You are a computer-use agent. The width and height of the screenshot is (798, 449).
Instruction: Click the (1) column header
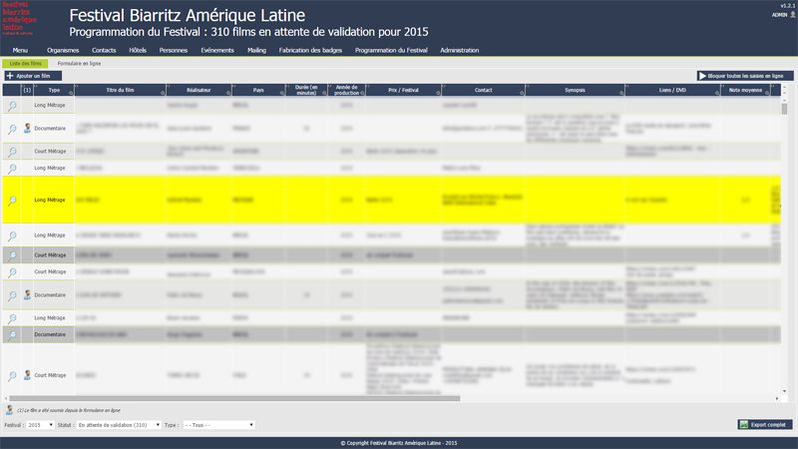click(27, 90)
